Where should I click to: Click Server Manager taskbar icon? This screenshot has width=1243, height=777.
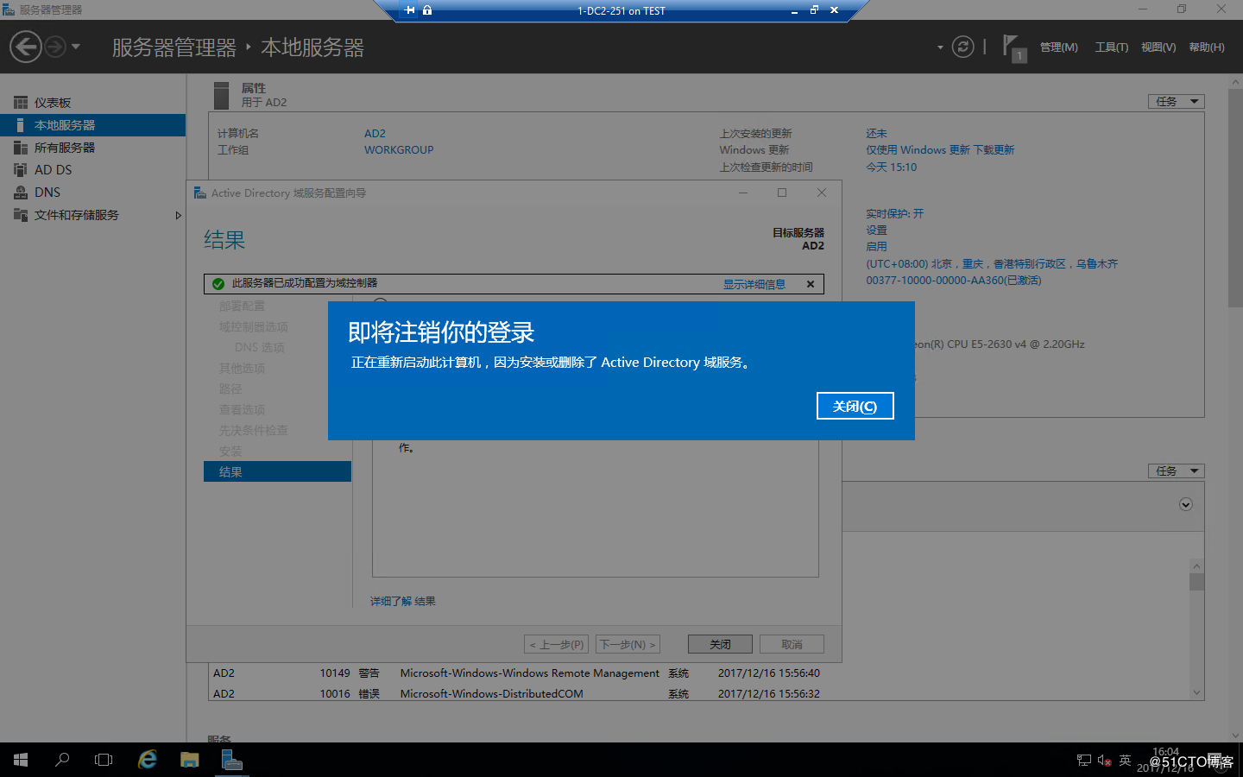[x=231, y=760]
